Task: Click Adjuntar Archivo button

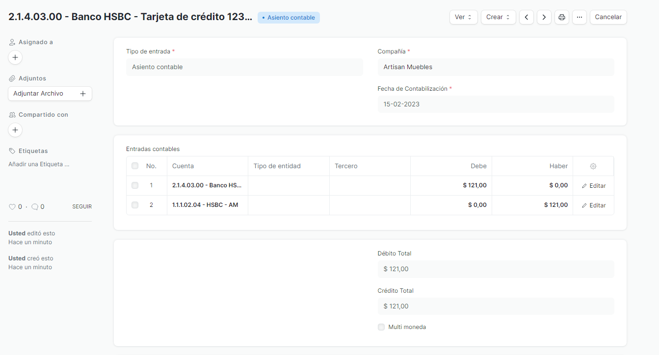Action: click(x=50, y=94)
